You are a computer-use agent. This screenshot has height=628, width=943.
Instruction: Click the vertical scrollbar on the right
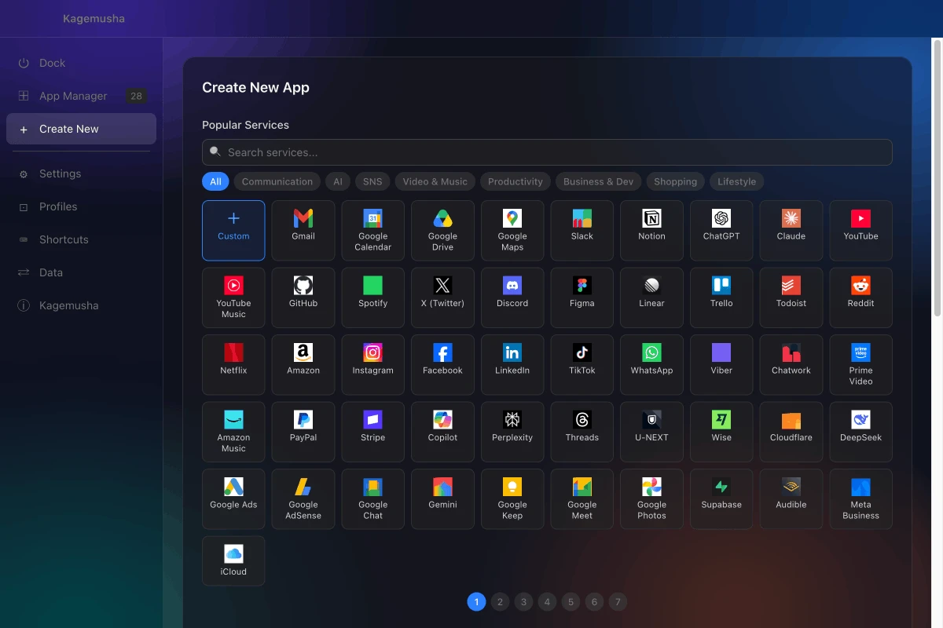coord(937,177)
